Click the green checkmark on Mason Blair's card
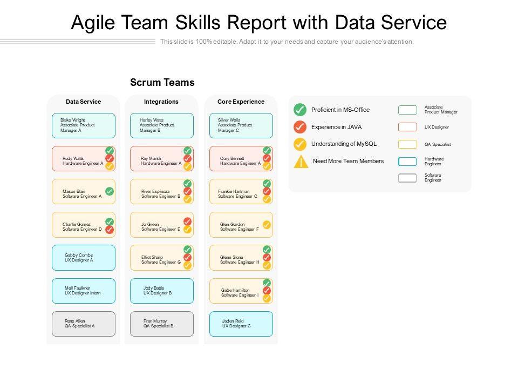518x389 pixels. tap(110, 191)
